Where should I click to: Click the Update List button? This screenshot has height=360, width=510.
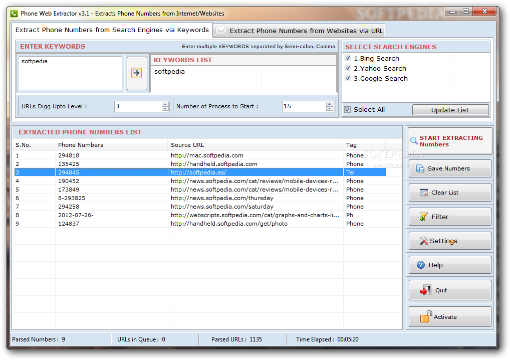[x=450, y=110]
